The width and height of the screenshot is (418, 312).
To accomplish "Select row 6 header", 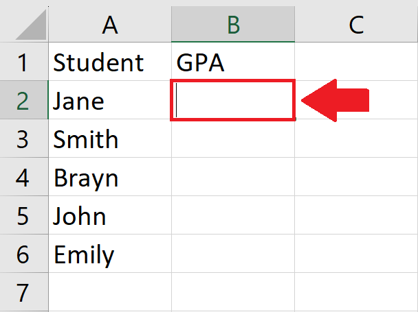I will [x=24, y=254].
